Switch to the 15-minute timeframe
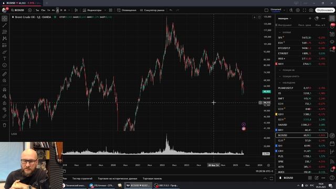This screenshot has width=336, height=189. [x=43, y=10]
